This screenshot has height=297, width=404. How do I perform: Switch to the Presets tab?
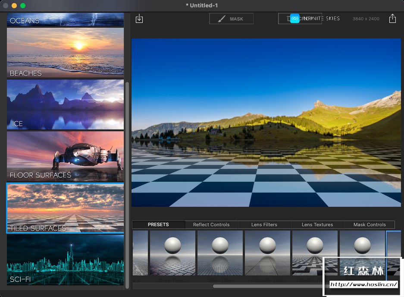coord(158,224)
